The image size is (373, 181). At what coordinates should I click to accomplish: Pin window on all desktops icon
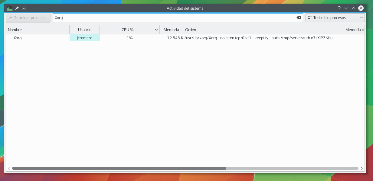pyautogui.click(x=17, y=8)
